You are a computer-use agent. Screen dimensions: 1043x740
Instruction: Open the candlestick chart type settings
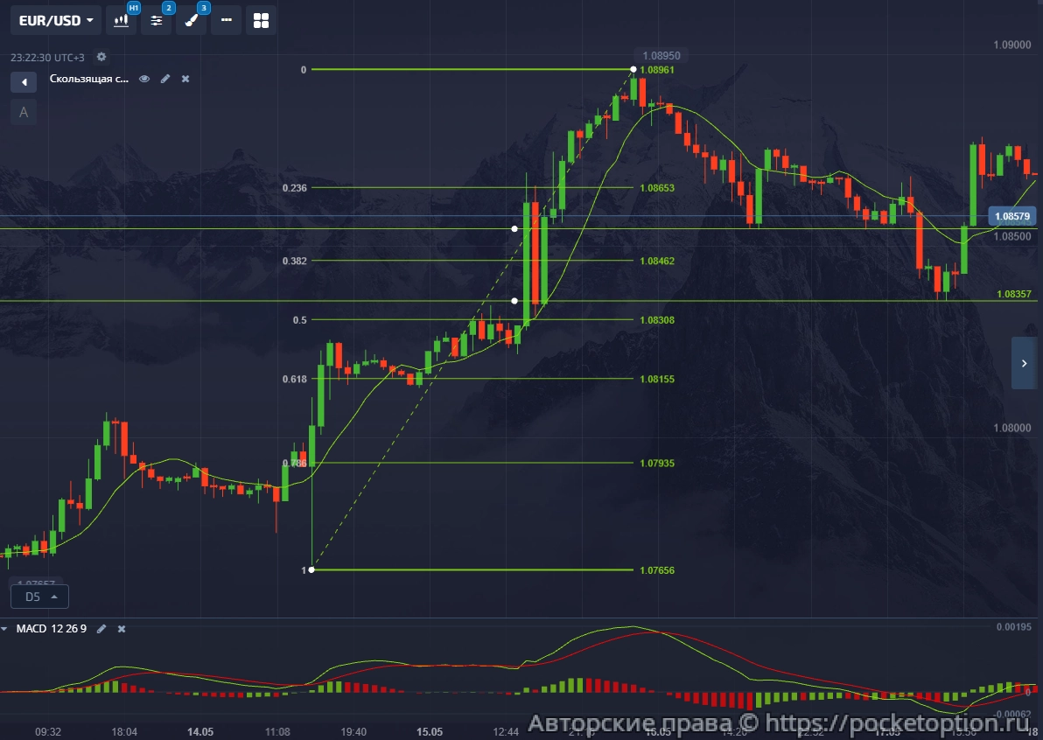click(x=121, y=20)
